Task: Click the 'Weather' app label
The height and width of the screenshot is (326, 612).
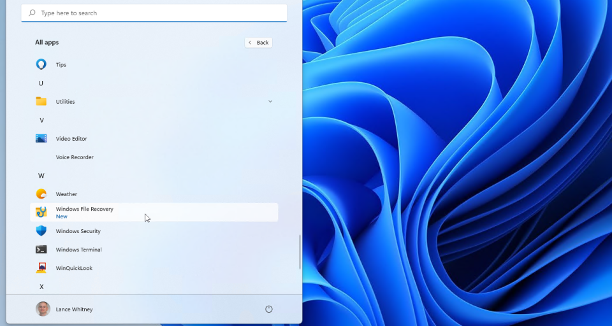Action: (66, 194)
